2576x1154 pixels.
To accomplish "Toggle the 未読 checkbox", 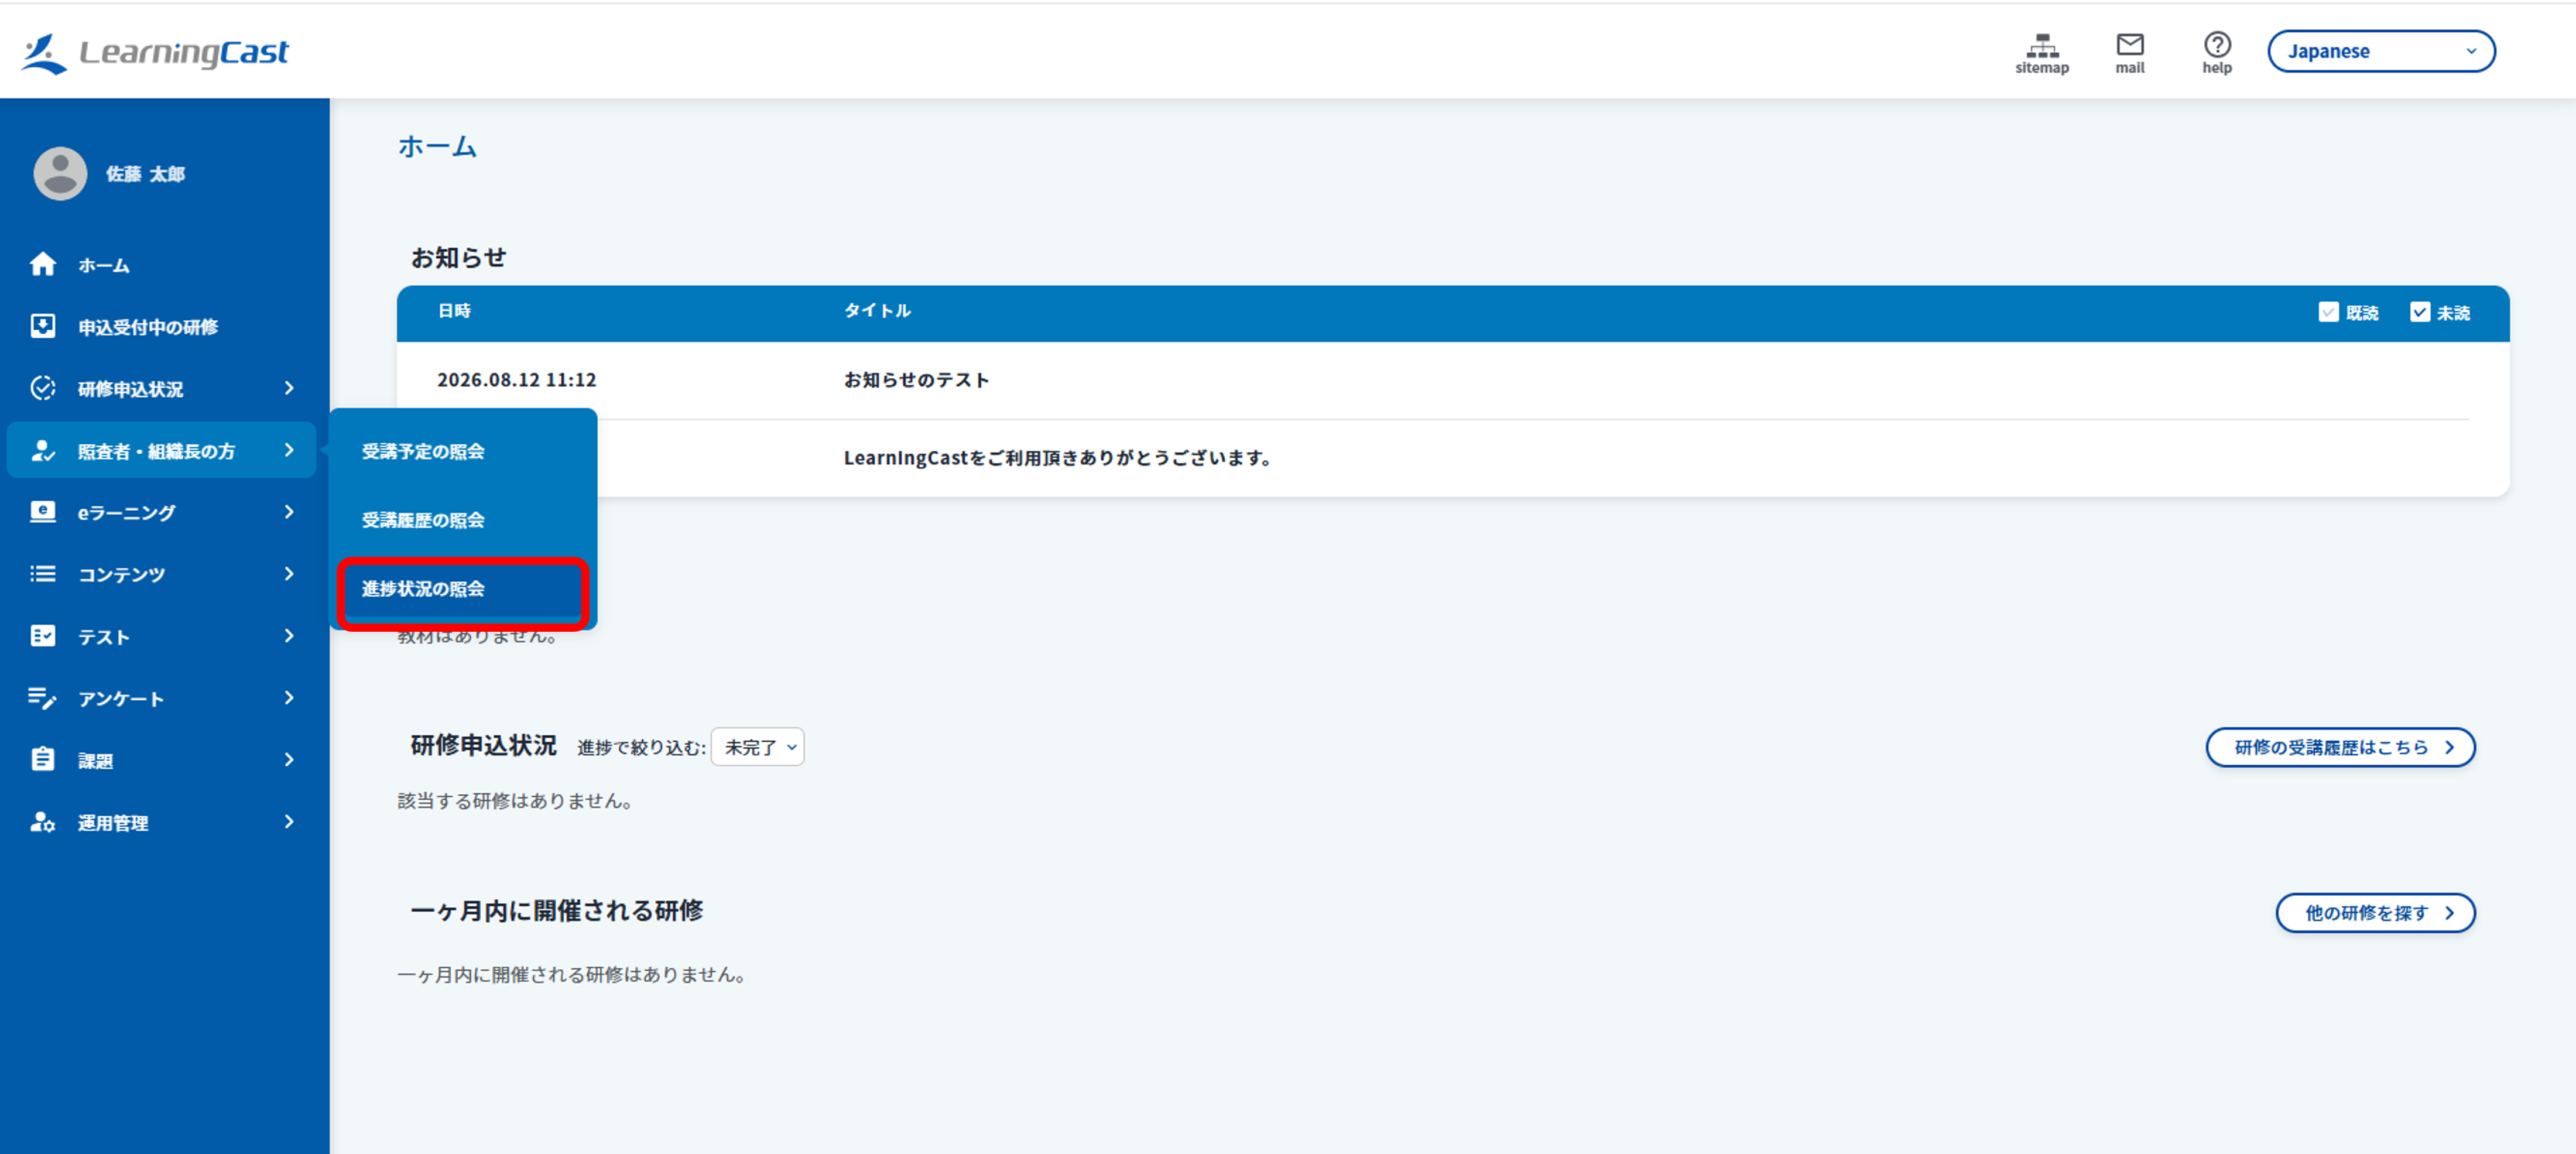I will click(x=2419, y=312).
